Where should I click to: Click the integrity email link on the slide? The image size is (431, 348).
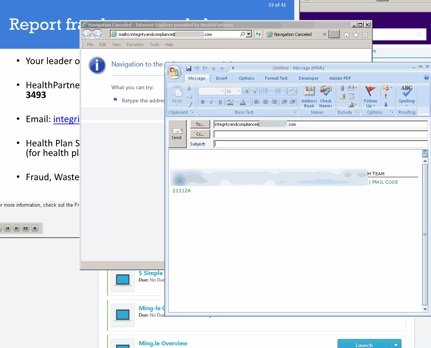tap(66, 119)
